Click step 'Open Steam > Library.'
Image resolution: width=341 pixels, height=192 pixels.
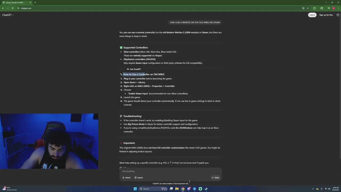point(135,82)
